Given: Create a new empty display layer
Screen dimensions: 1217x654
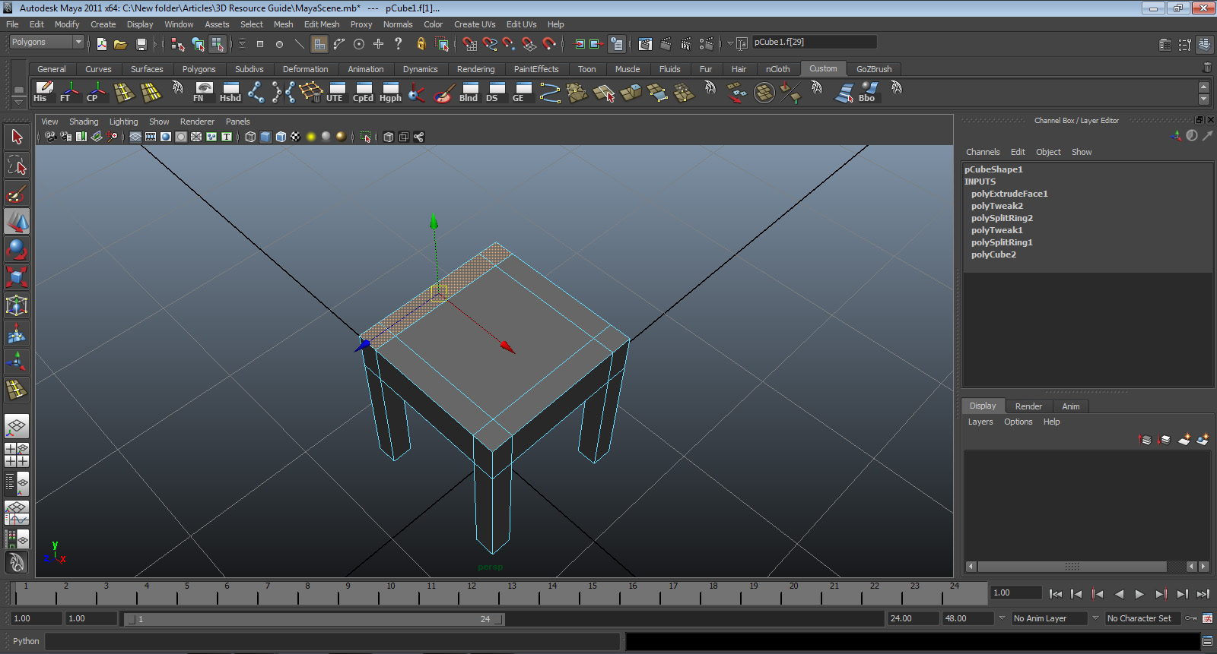Looking at the screenshot, I should [1184, 440].
